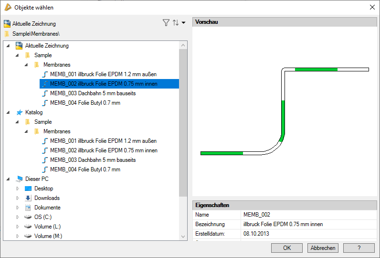Image resolution: width=380 pixels, height=258 pixels.
Task: Click the Dokumente folder icon
Action: click(x=28, y=208)
